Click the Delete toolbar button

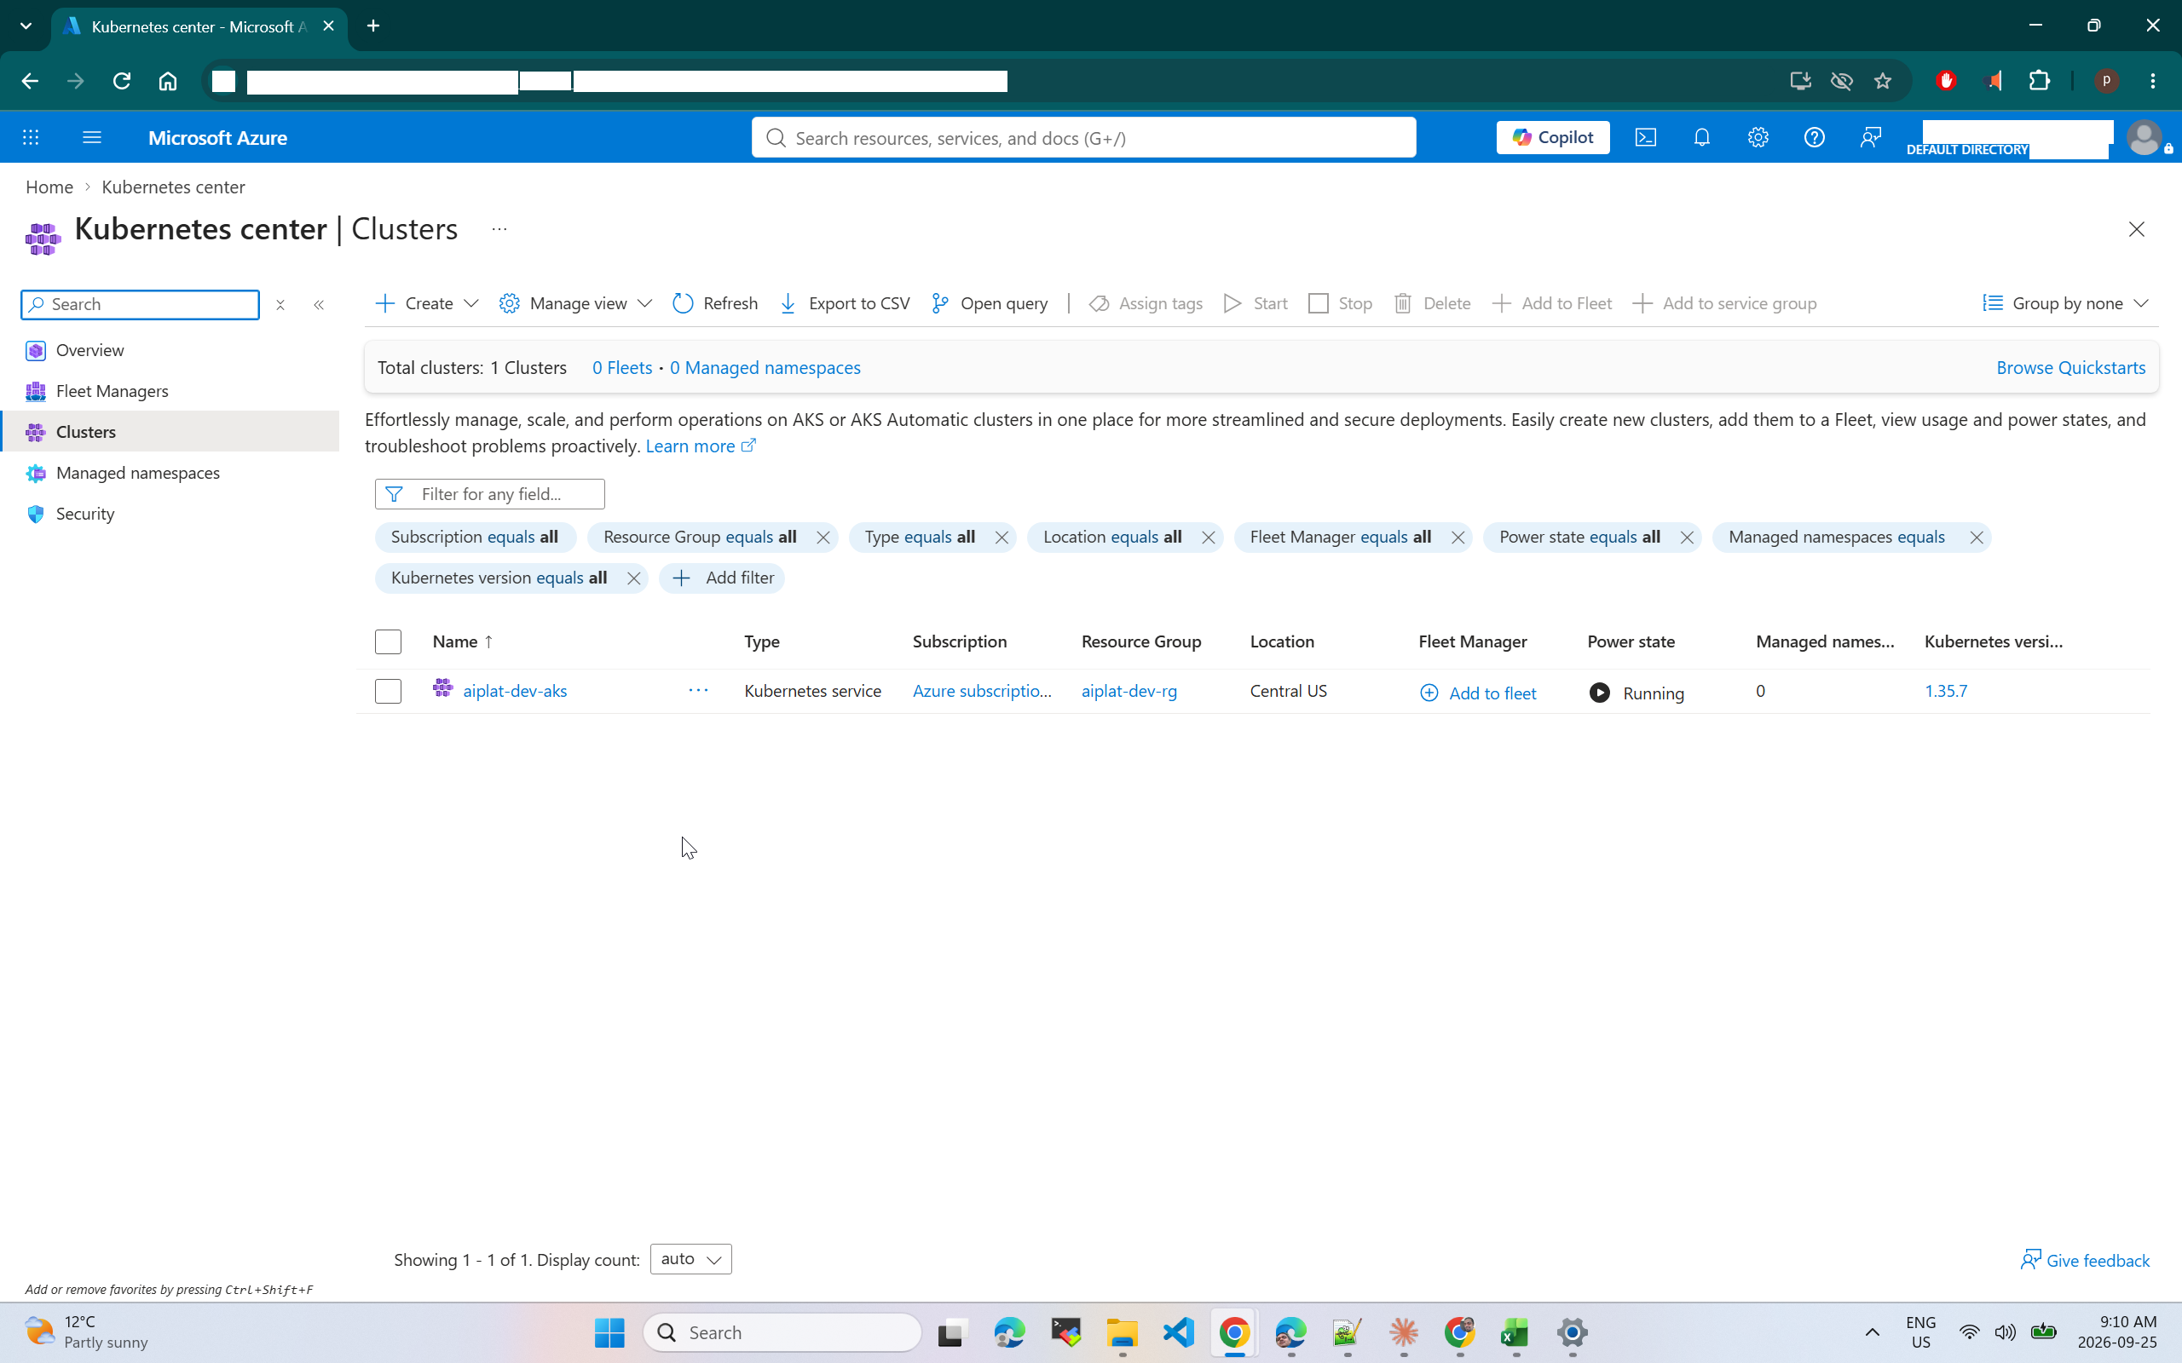1432,304
